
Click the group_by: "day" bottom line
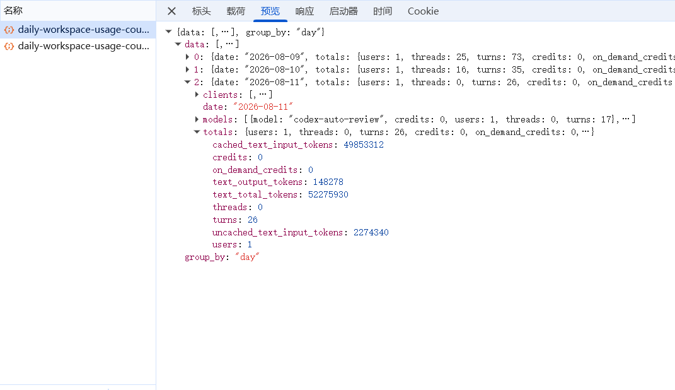(222, 257)
